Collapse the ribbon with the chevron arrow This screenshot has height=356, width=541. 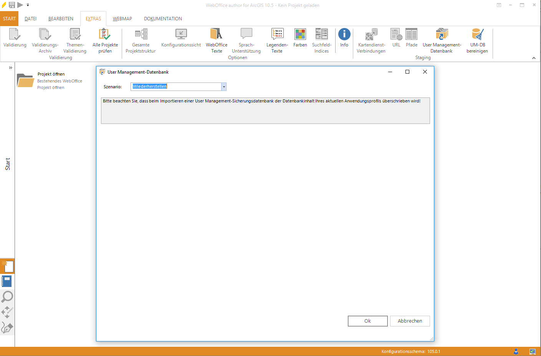click(534, 58)
